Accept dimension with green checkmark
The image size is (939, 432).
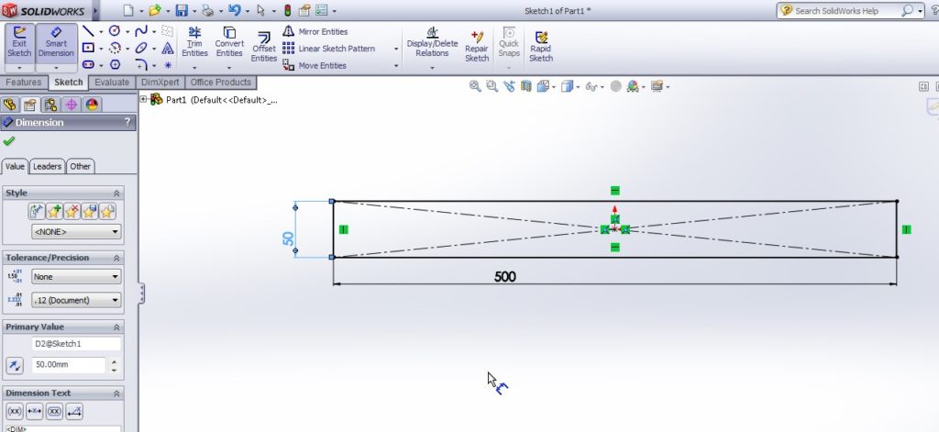pyautogui.click(x=8, y=141)
